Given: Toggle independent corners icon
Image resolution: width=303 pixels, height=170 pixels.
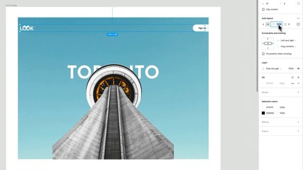Looking at the screenshot, I should tap(298, 4).
